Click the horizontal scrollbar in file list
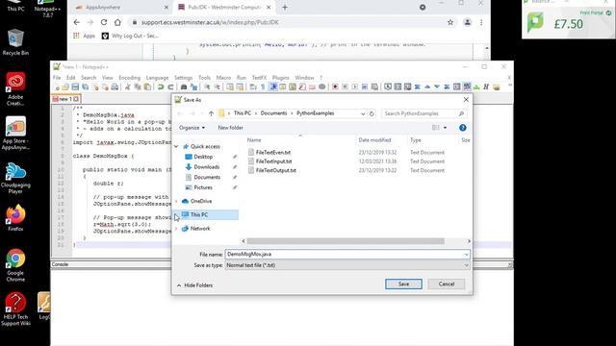Image resolution: width=616 pixels, height=346 pixels. [x=346, y=241]
